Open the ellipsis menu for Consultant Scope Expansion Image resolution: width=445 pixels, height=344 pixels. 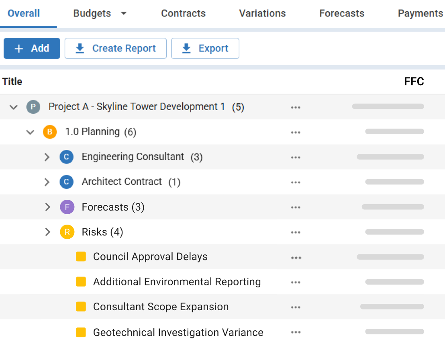[296, 307]
